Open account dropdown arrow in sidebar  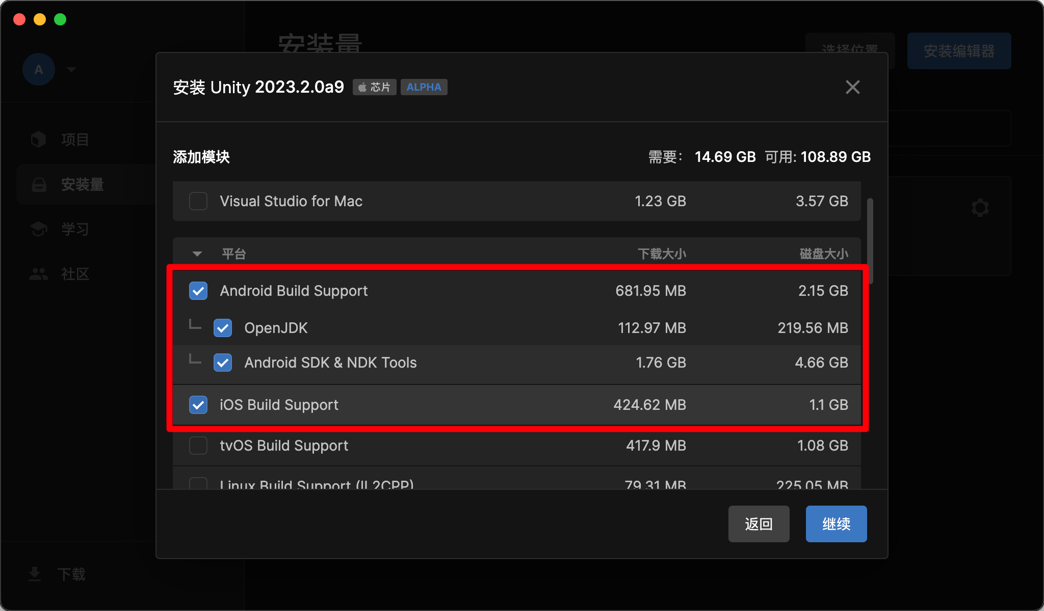point(71,69)
